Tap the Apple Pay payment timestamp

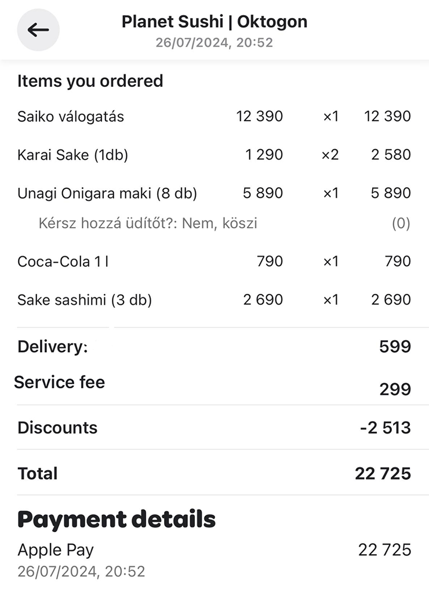point(81,571)
